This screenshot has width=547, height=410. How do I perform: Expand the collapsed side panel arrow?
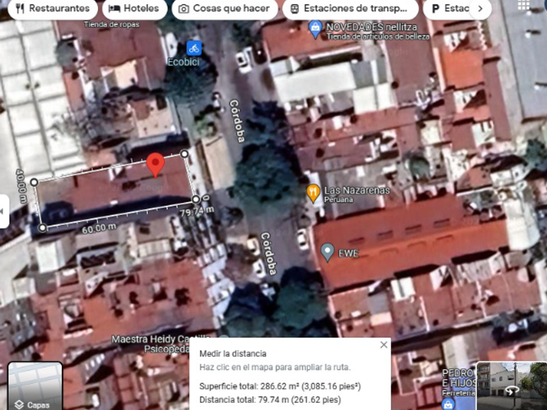(x=3, y=212)
